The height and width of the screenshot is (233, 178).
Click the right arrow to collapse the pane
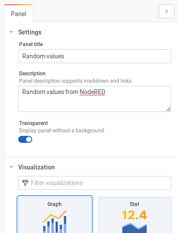167,11
